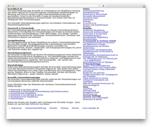Click the Neueste Beiträge sidebar heading
152x128 pixels.
[92, 96]
